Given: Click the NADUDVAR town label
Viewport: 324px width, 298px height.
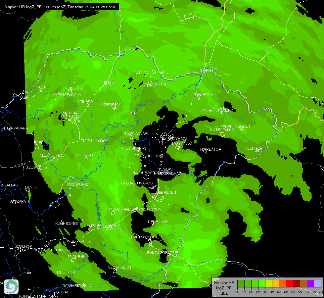Looking at the screenshot, I should point(117,210).
